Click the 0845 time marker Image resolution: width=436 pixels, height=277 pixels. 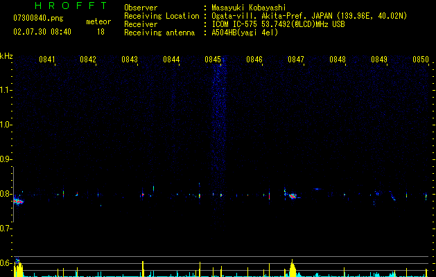coord(213,60)
